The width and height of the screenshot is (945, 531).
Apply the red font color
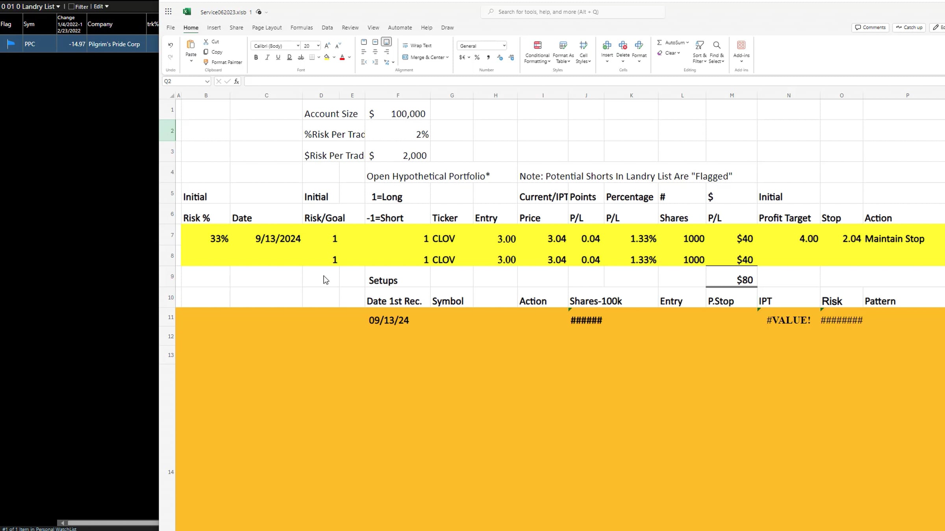(342, 57)
